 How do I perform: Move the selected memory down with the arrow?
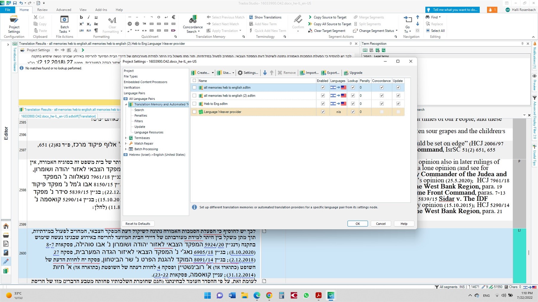pos(265,73)
